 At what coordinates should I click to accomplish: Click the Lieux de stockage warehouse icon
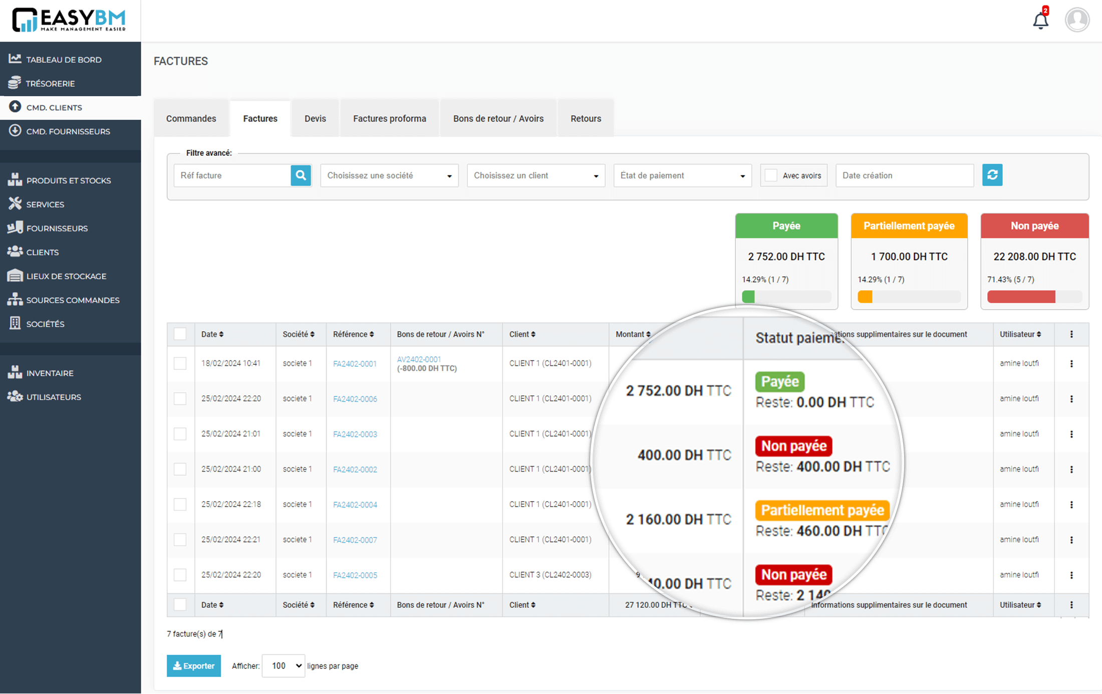click(15, 276)
